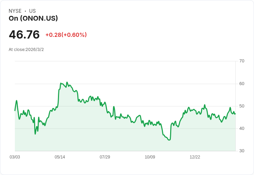Click the US market label

click(x=32, y=11)
